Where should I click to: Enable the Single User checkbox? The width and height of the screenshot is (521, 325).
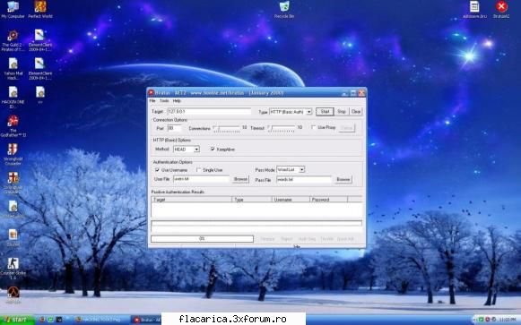(x=199, y=170)
